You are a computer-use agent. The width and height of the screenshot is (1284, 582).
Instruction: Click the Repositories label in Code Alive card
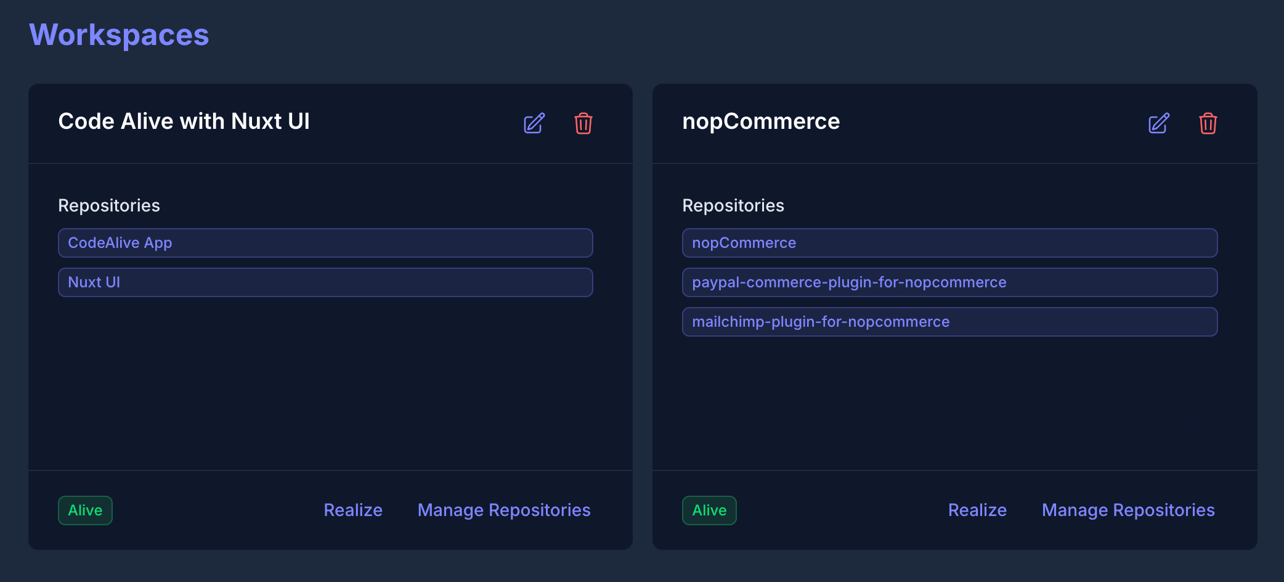pyautogui.click(x=109, y=205)
